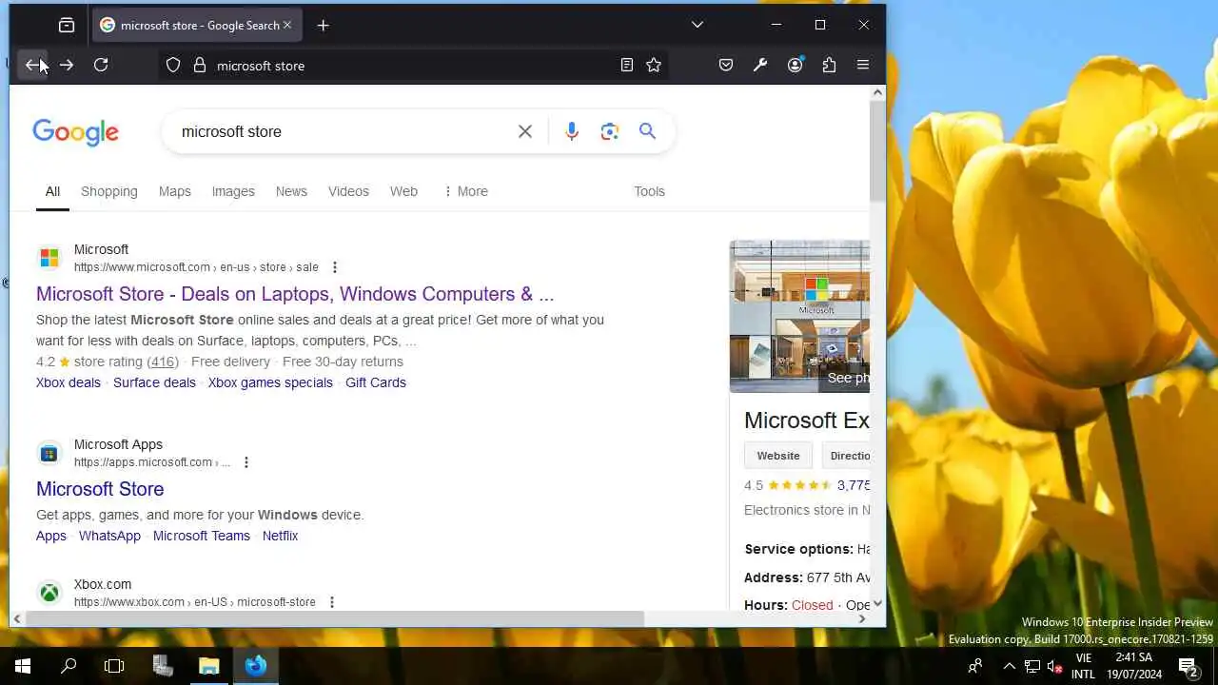The width and height of the screenshot is (1218, 685).
Task: Open the Action Center notifications icon
Action: tap(1188, 666)
